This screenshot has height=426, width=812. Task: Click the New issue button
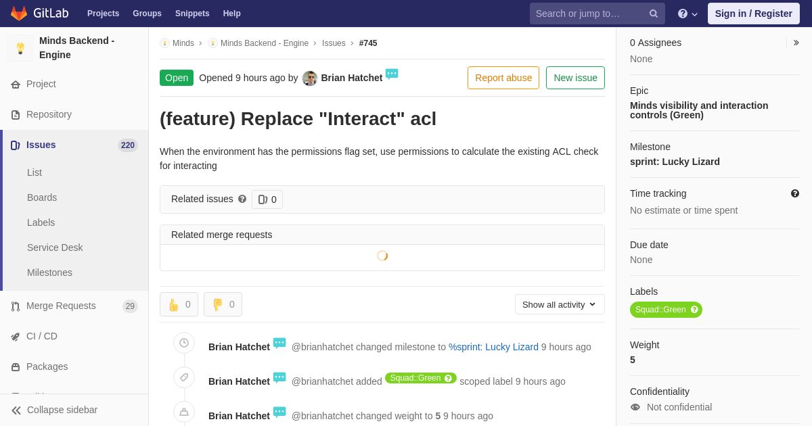point(575,78)
